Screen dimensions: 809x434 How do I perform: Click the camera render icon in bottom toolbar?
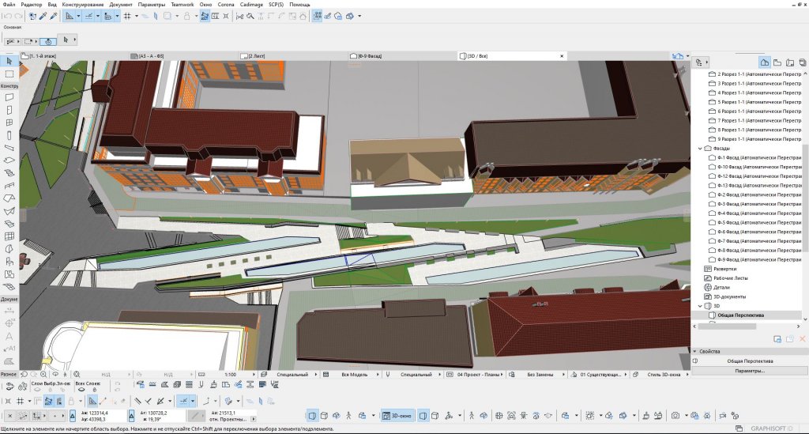tap(675, 415)
